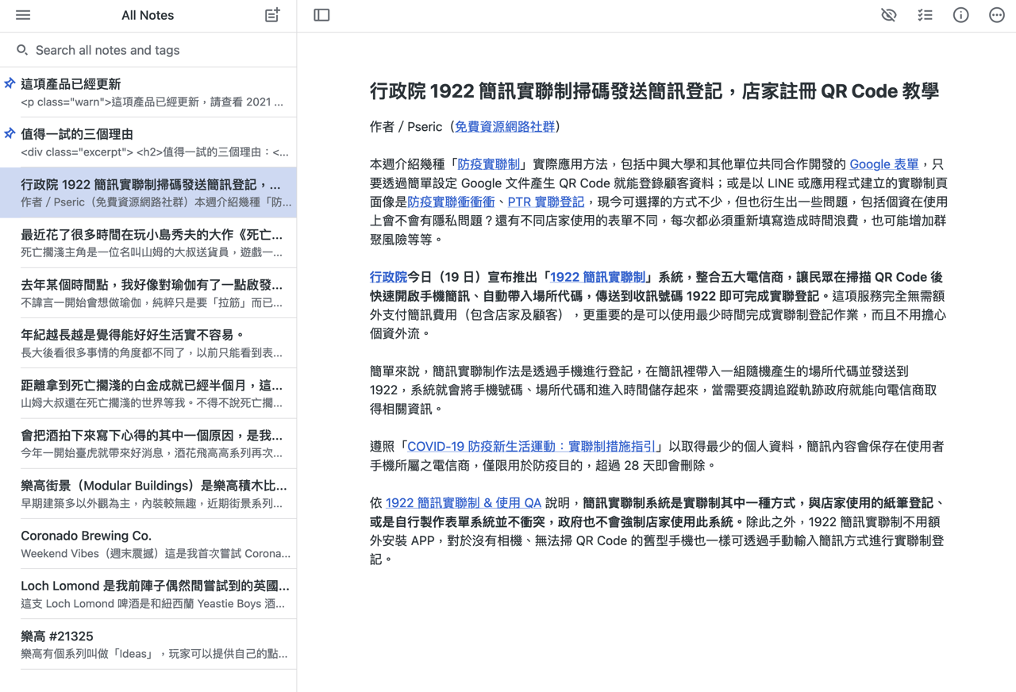
Task: Select the note 行政院 1922 簡訊實聯制 in list
Action: pos(148,192)
